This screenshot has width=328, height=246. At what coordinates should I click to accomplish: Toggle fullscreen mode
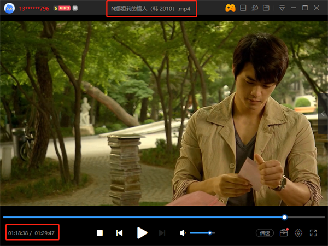coord(314,233)
